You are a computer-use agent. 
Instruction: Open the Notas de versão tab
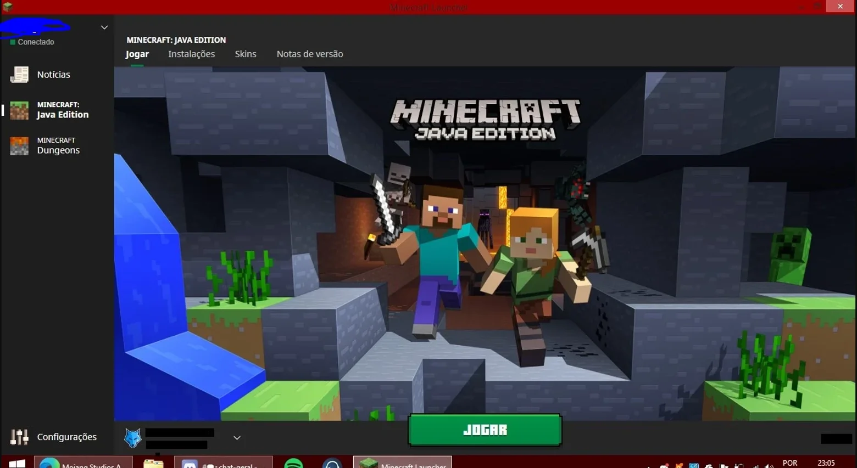310,54
